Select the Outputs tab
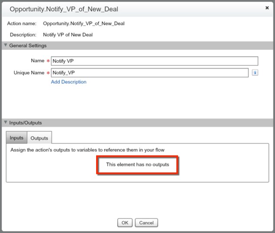 (x=39, y=138)
